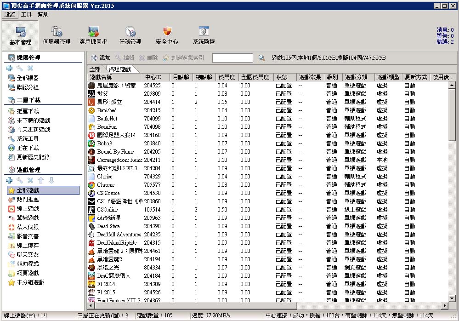
Task: Click the Dead State game icon
Action: coord(91,226)
